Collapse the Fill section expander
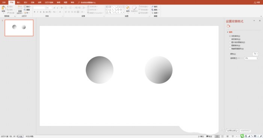The width and height of the screenshot is (263, 138). (x=228, y=32)
